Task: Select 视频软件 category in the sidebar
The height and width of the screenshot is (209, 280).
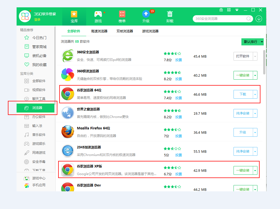Action: [x=35, y=90]
